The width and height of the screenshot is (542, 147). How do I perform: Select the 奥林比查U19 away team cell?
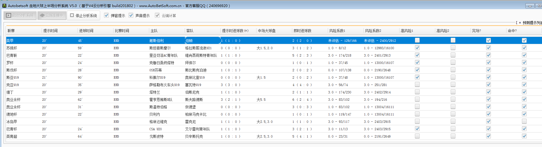[195, 77]
